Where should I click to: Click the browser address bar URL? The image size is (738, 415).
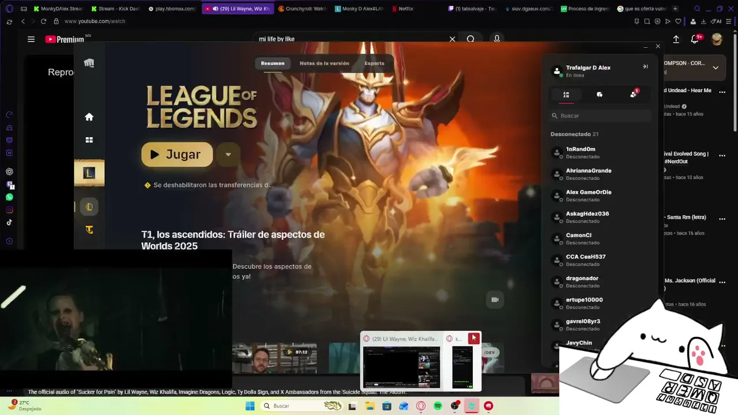point(95,21)
